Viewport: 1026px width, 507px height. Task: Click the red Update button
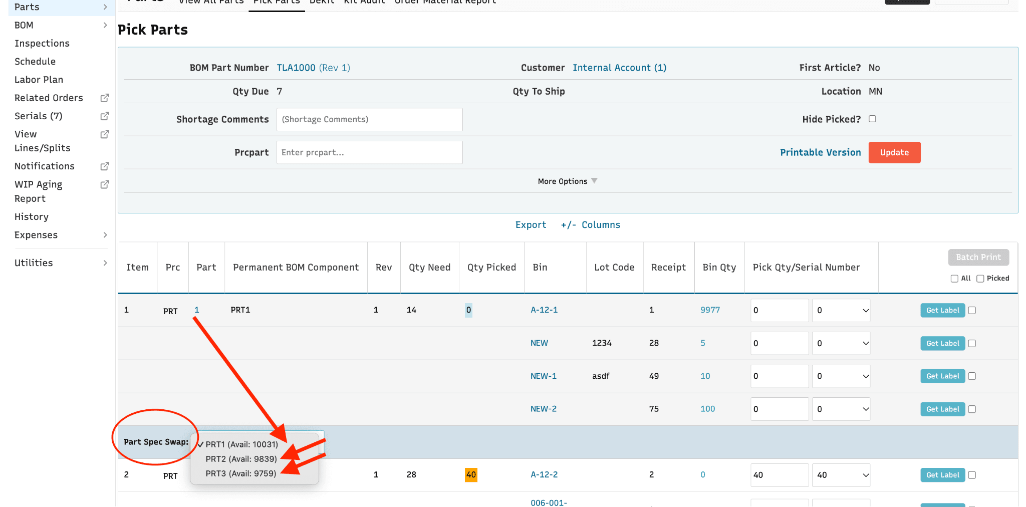coord(894,152)
